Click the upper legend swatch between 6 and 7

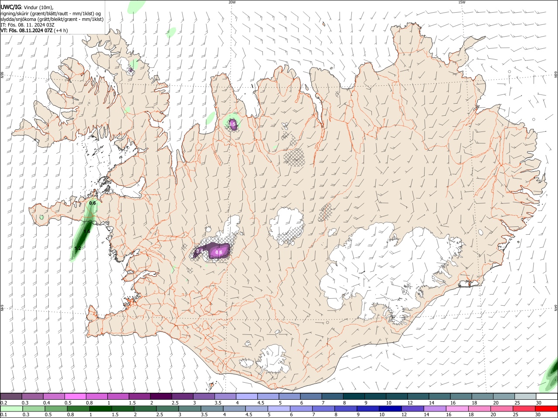pos(310,397)
